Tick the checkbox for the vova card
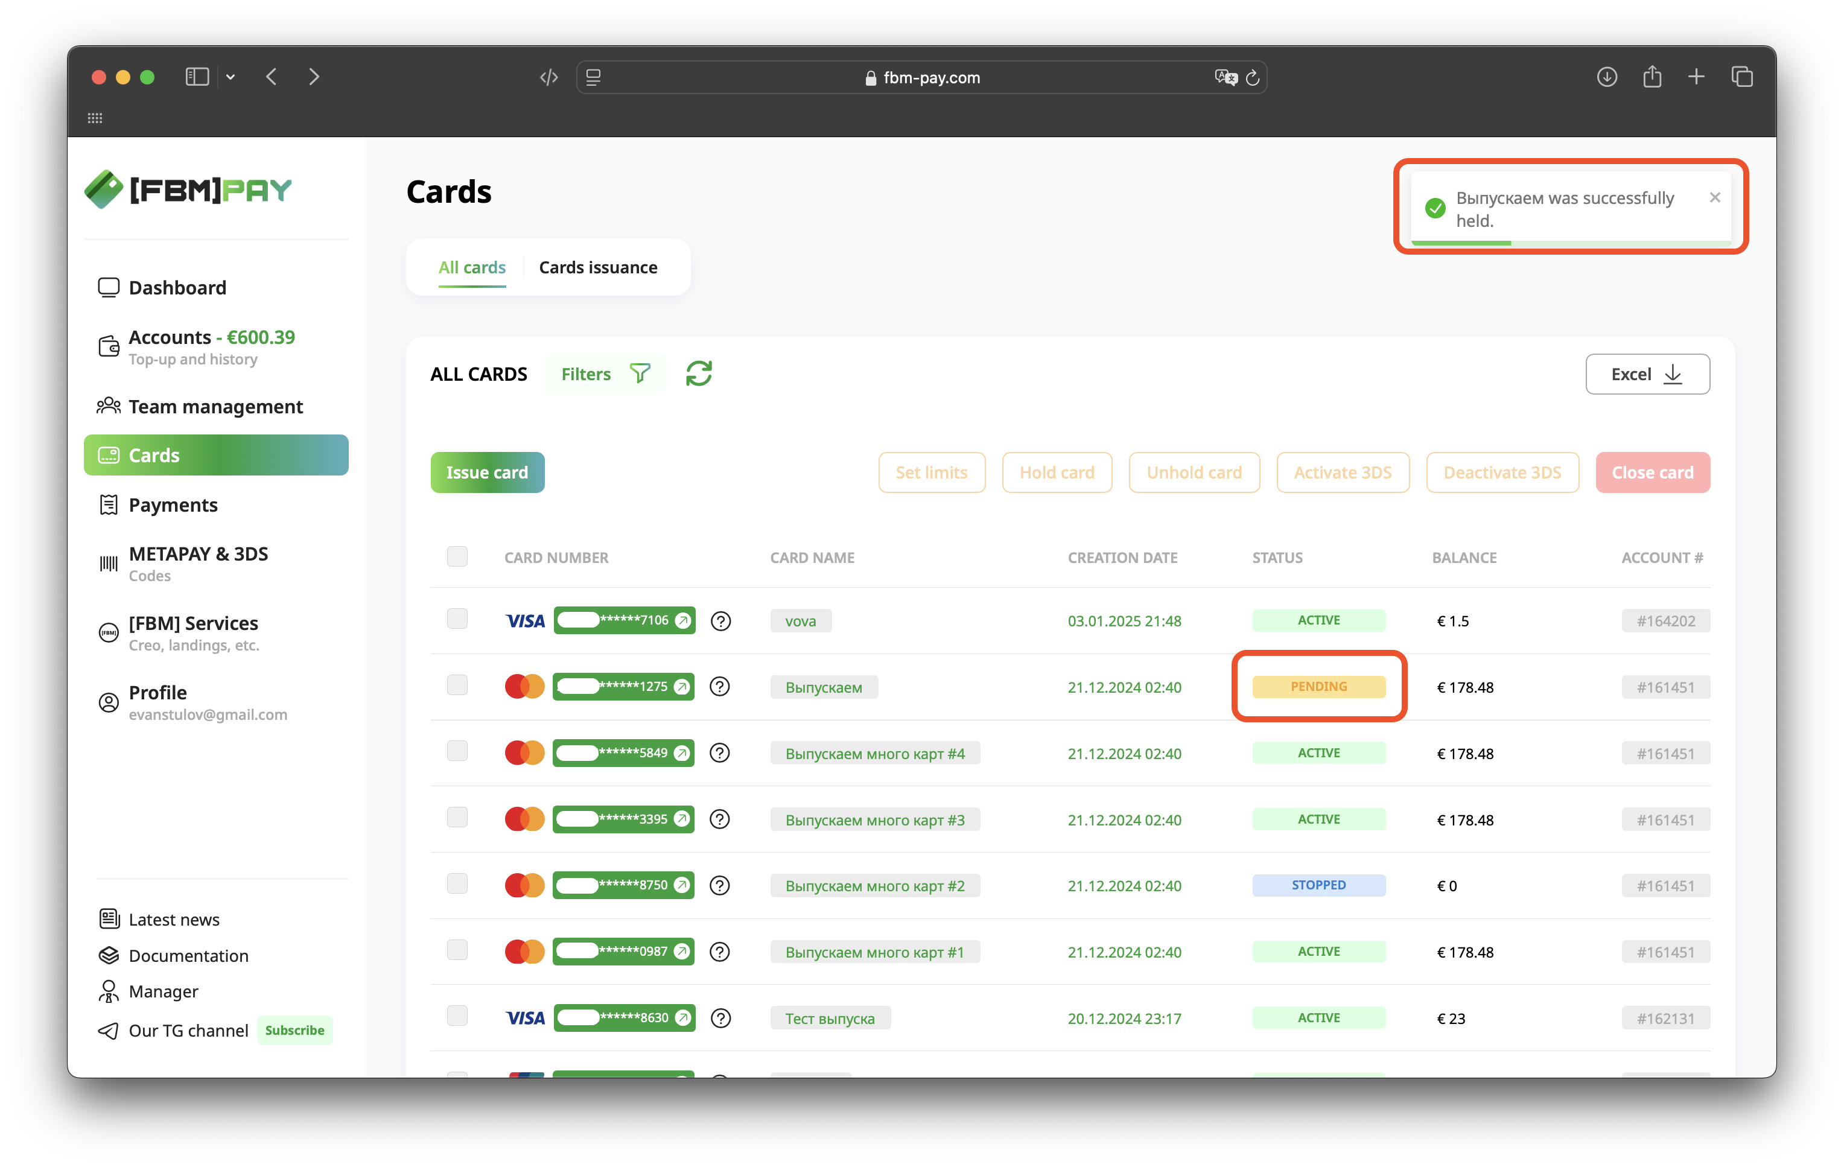Image resolution: width=1844 pixels, height=1167 pixels. click(x=457, y=618)
